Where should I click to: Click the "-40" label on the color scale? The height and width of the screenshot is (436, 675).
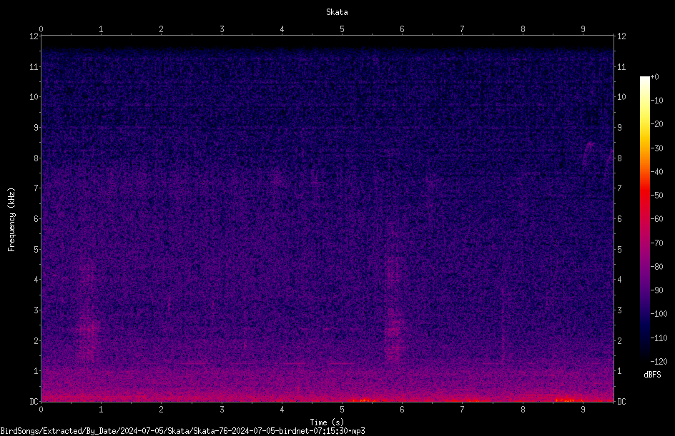tap(657, 172)
